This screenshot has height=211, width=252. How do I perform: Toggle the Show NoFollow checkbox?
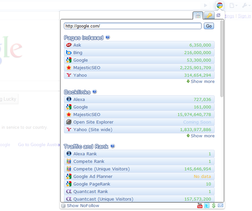[x=63, y=206]
